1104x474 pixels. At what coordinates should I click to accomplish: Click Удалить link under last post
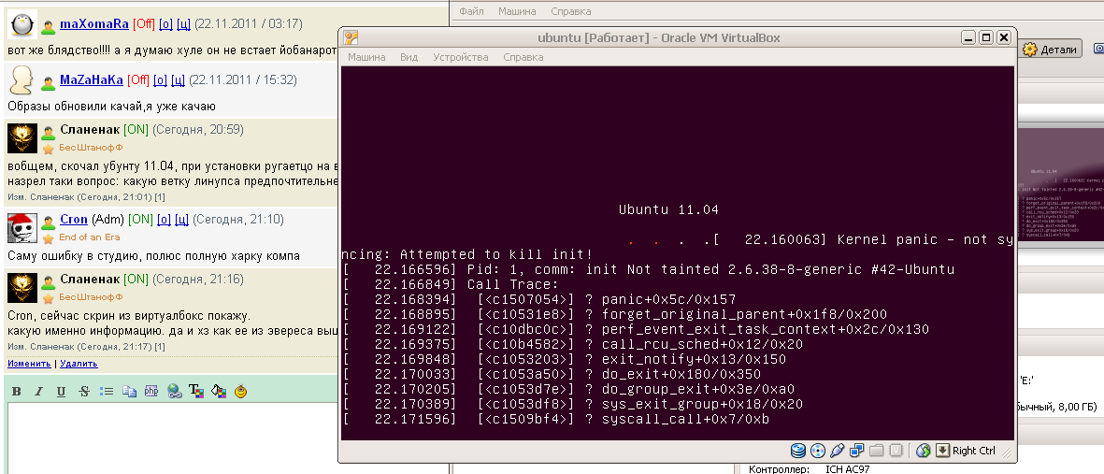pos(79,364)
